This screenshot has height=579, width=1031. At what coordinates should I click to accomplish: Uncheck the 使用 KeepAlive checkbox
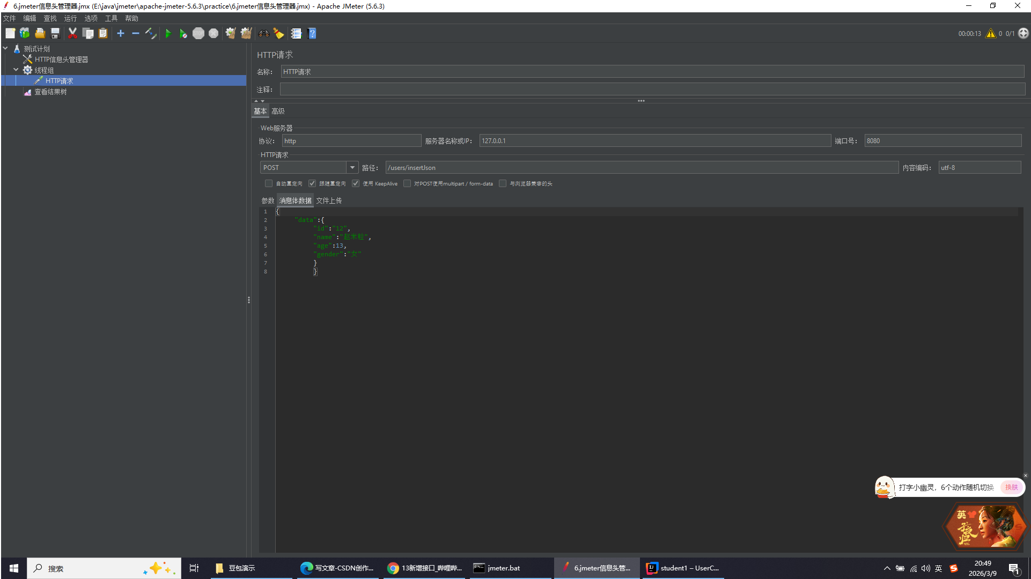pyautogui.click(x=356, y=183)
